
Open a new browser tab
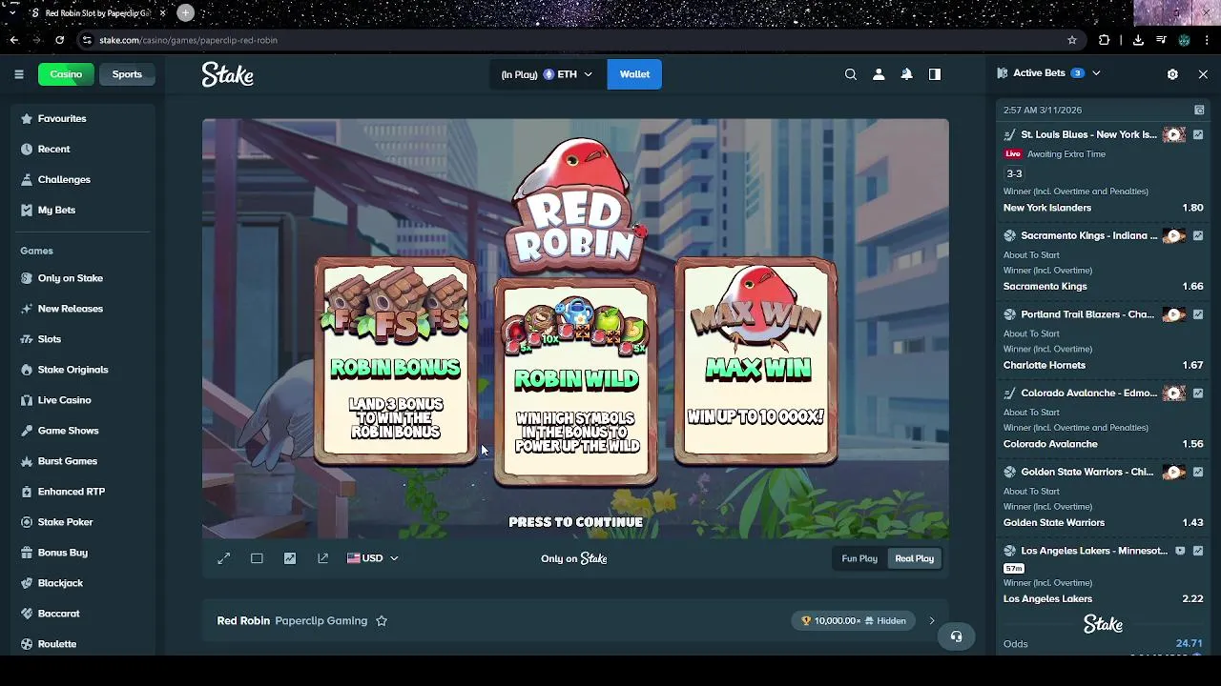[x=186, y=12]
